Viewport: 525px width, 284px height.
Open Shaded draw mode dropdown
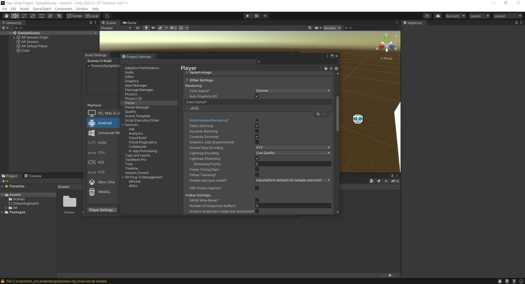[x=116, y=28]
